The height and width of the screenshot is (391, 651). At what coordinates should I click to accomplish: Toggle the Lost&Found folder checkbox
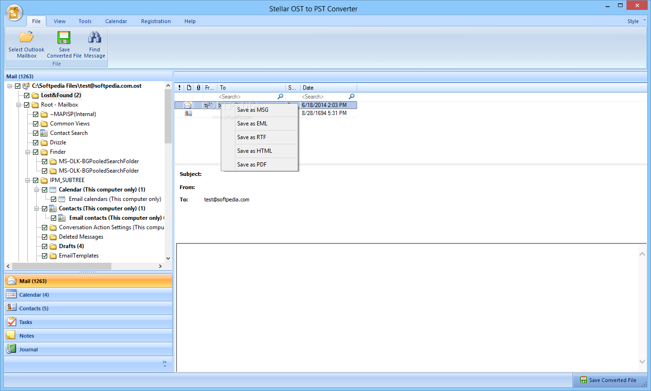(x=27, y=95)
